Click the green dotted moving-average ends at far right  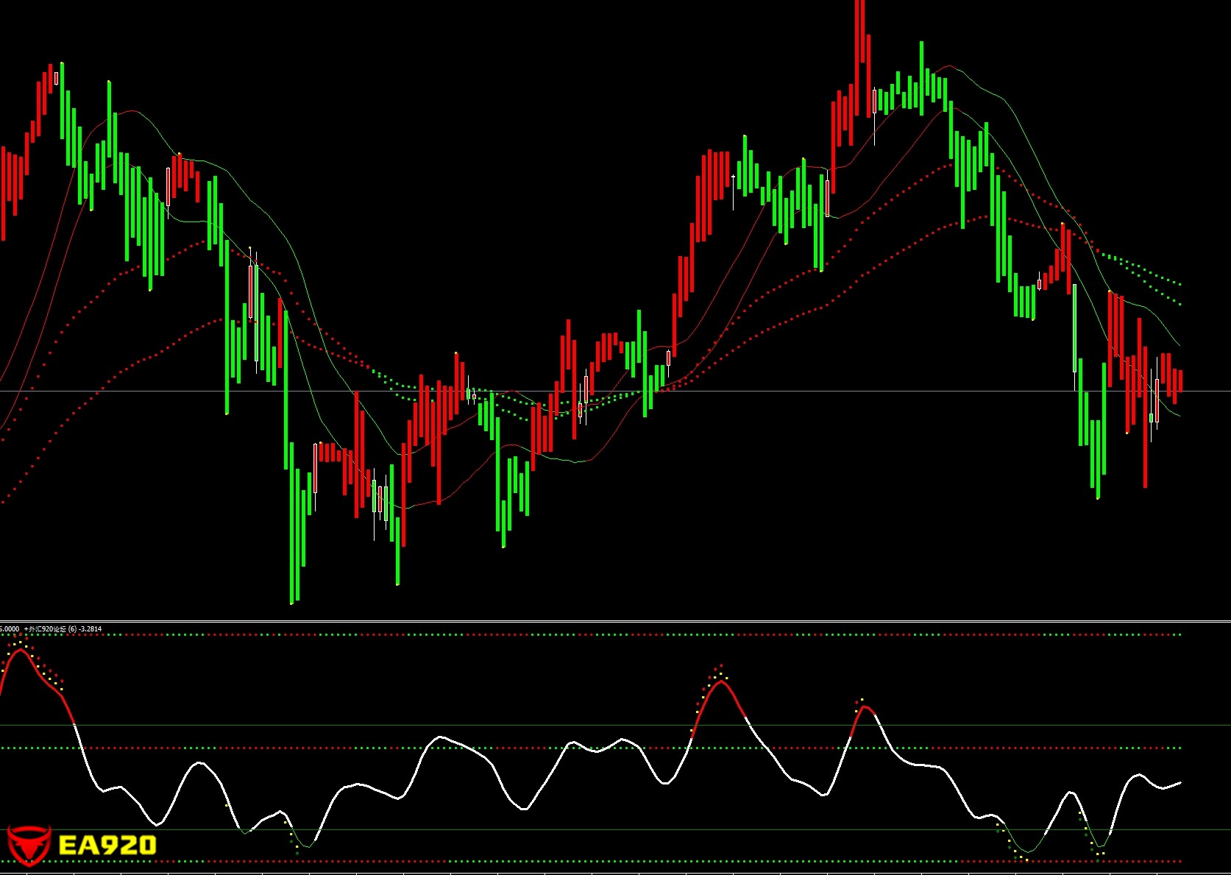tap(1177, 293)
